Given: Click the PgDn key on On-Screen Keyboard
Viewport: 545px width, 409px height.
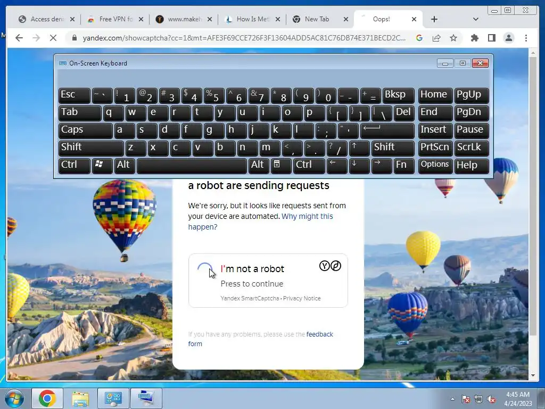Looking at the screenshot, I should 472,113.
